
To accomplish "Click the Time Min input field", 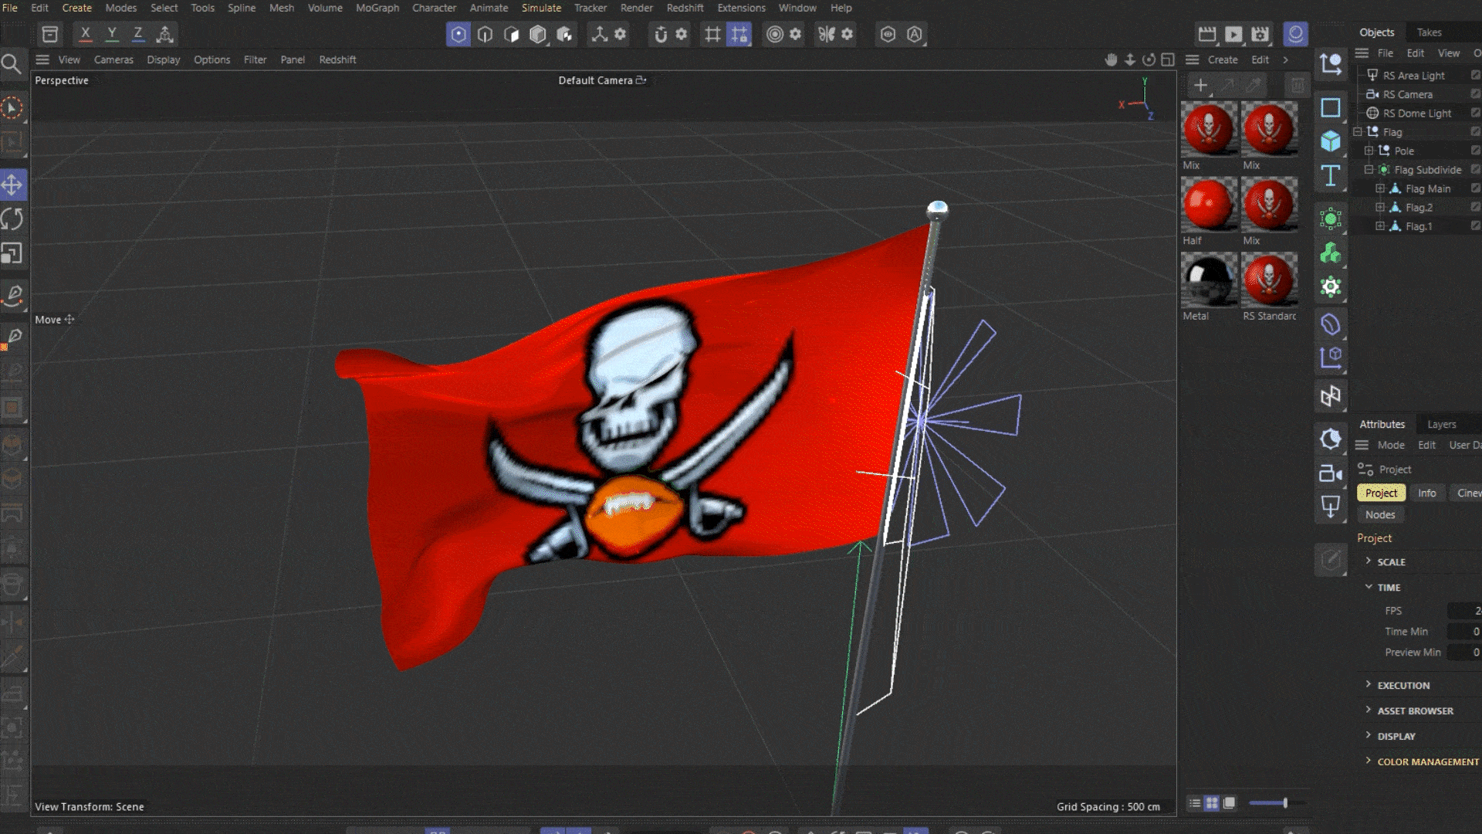I will (x=1464, y=632).
